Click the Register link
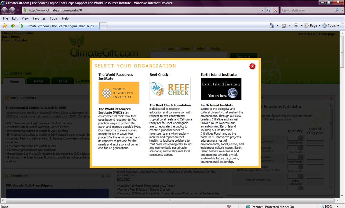The image size is (345, 208). [x=21, y=40]
